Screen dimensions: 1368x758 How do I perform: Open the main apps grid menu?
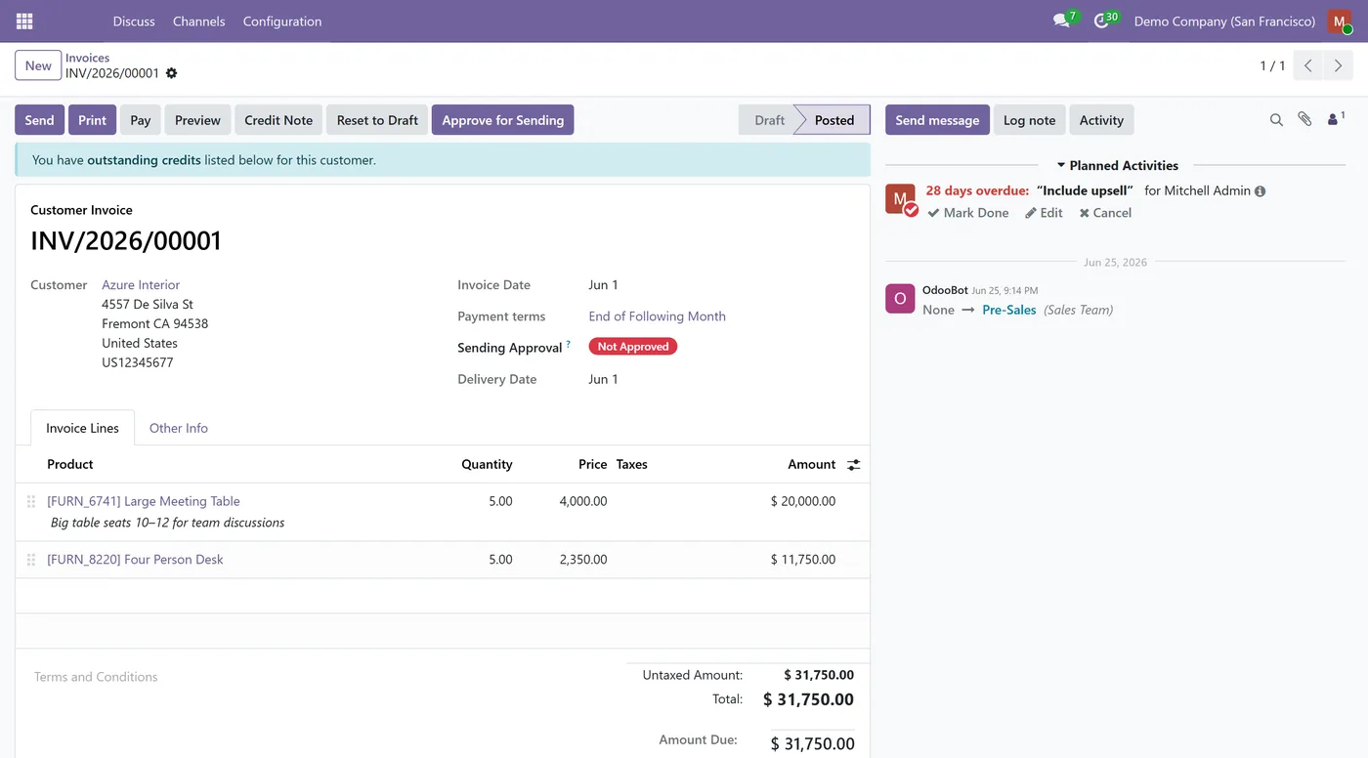[x=24, y=21]
